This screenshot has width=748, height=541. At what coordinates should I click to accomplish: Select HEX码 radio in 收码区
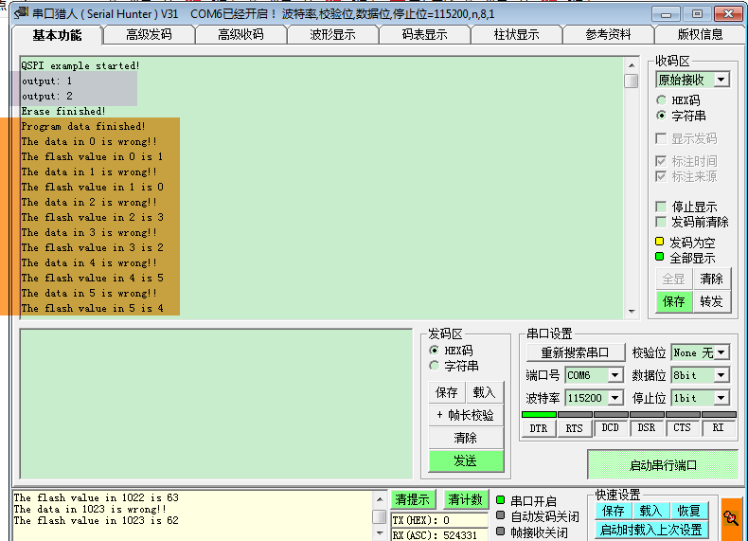[661, 100]
